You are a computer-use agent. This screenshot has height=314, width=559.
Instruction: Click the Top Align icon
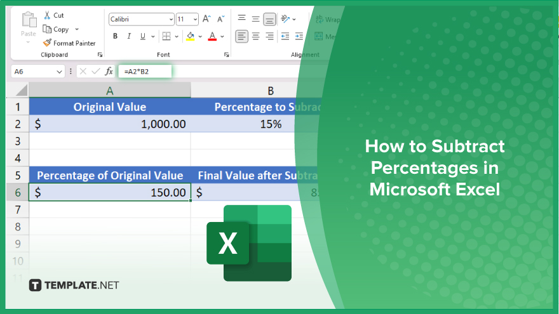(242, 18)
